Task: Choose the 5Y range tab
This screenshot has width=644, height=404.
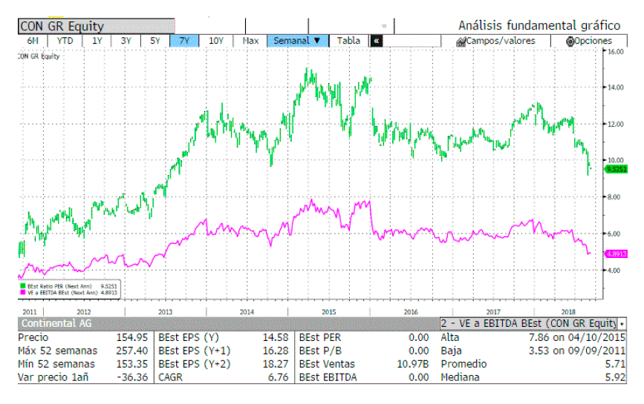Action: (155, 41)
